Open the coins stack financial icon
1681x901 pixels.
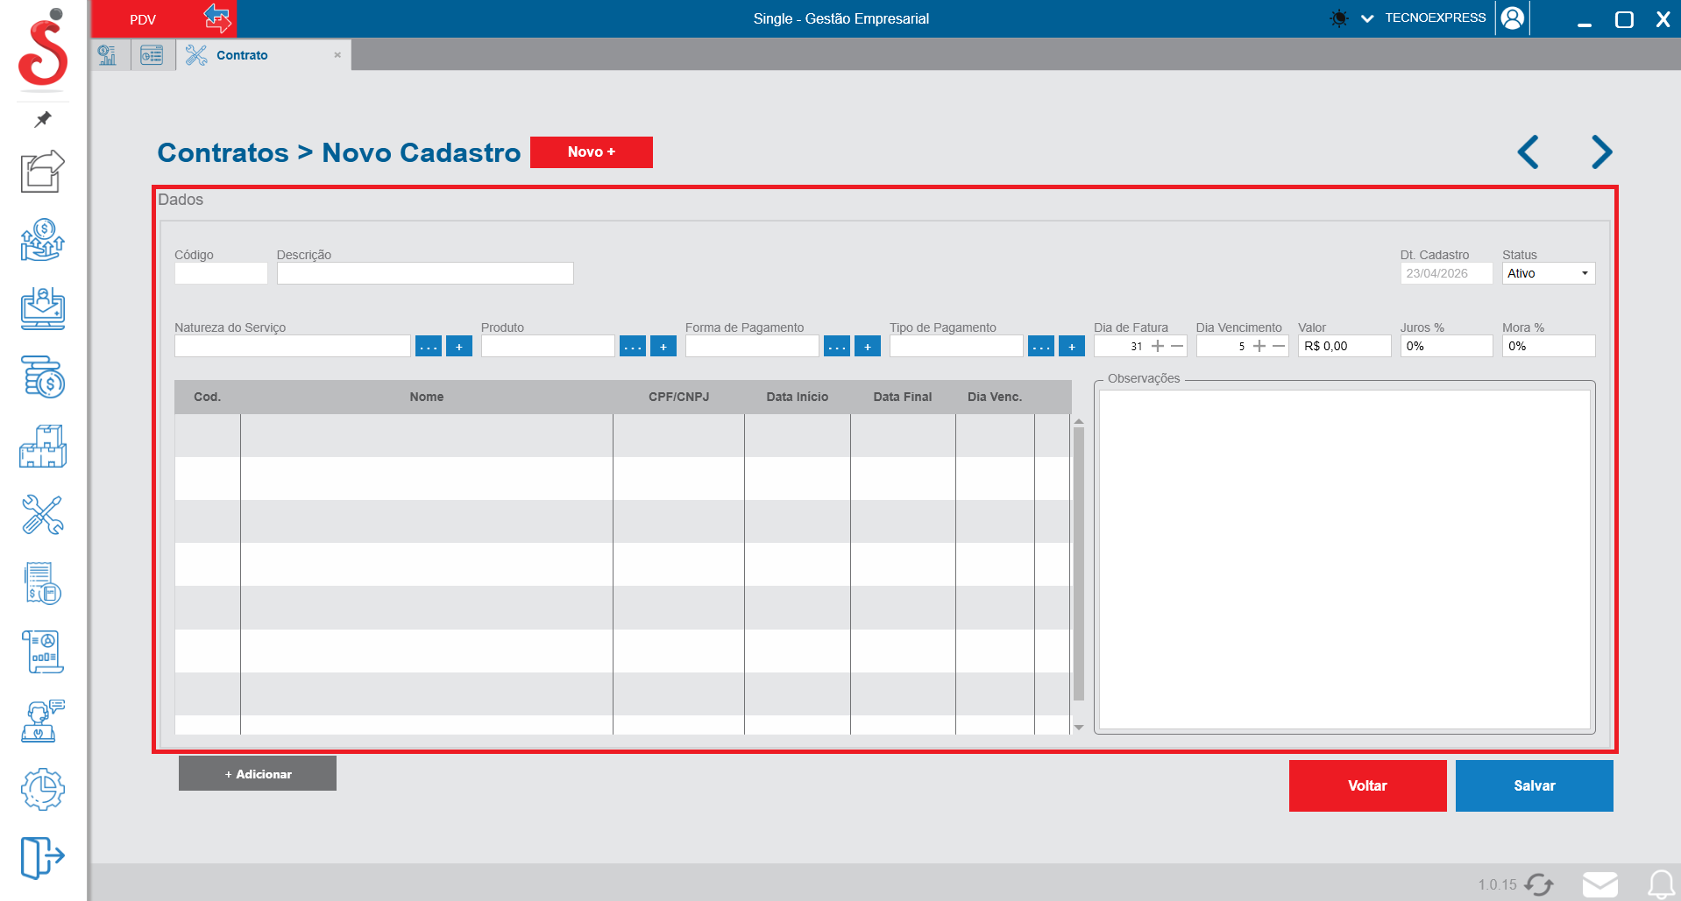click(42, 377)
